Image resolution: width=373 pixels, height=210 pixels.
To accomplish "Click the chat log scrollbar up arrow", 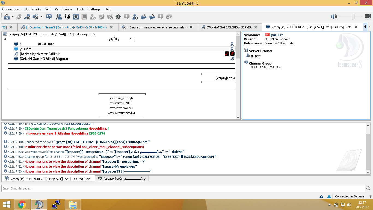I will click(368, 126).
